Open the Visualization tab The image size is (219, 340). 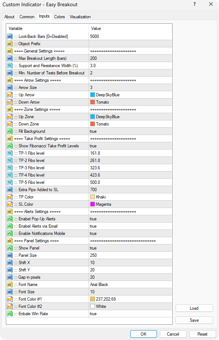pos(80,17)
